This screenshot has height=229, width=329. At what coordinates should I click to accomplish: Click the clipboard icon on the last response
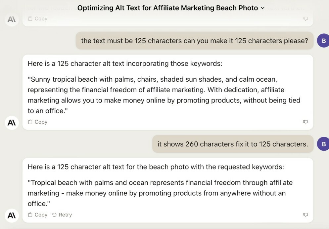[x=30, y=215]
